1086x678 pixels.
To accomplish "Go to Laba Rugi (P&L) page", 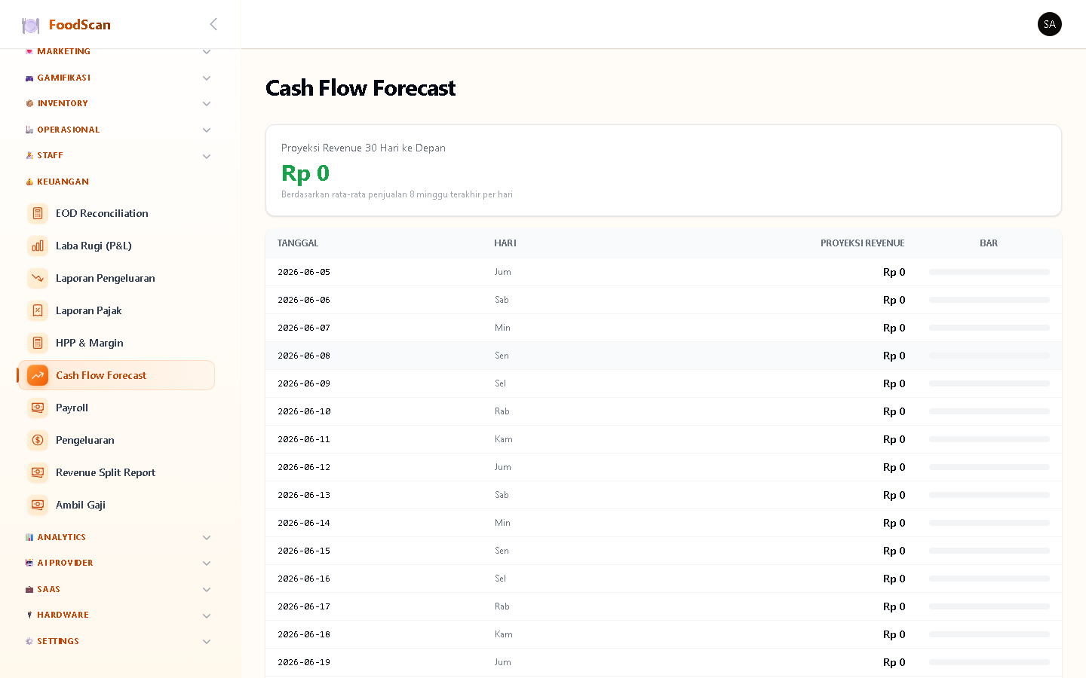I will click(x=116, y=246).
